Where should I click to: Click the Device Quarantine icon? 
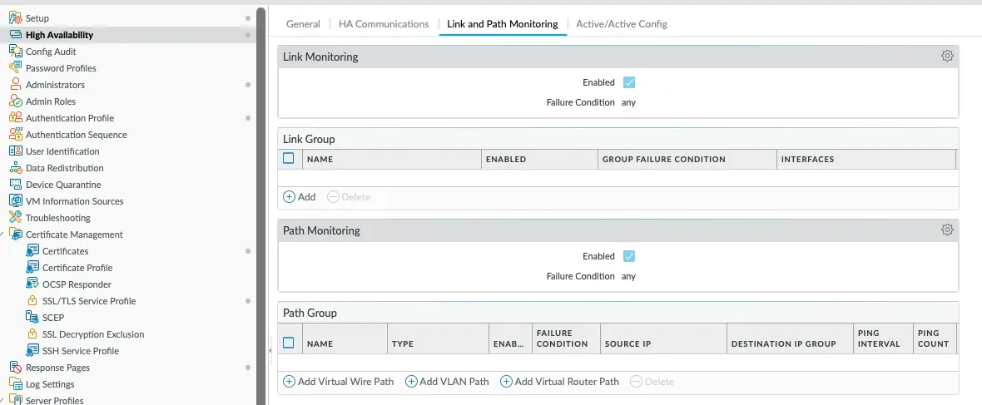(x=16, y=185)
